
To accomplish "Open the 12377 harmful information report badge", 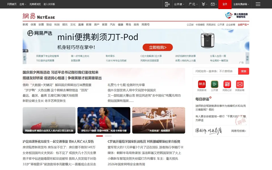I will (237, 15).
